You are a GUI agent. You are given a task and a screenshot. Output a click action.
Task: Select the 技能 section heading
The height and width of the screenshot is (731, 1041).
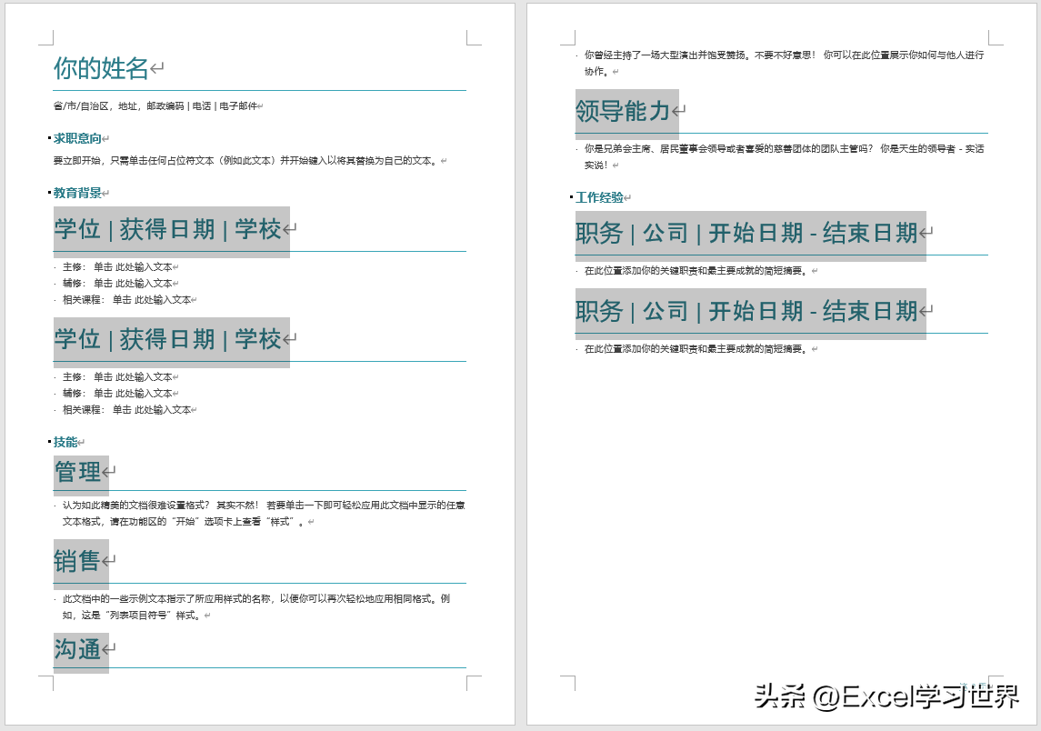tap(67, 440)
